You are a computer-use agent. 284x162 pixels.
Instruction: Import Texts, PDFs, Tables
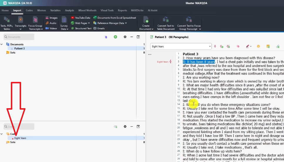6,22
